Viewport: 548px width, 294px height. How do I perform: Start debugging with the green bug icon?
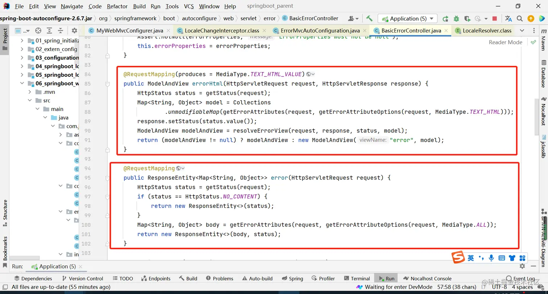coord(456,18)
